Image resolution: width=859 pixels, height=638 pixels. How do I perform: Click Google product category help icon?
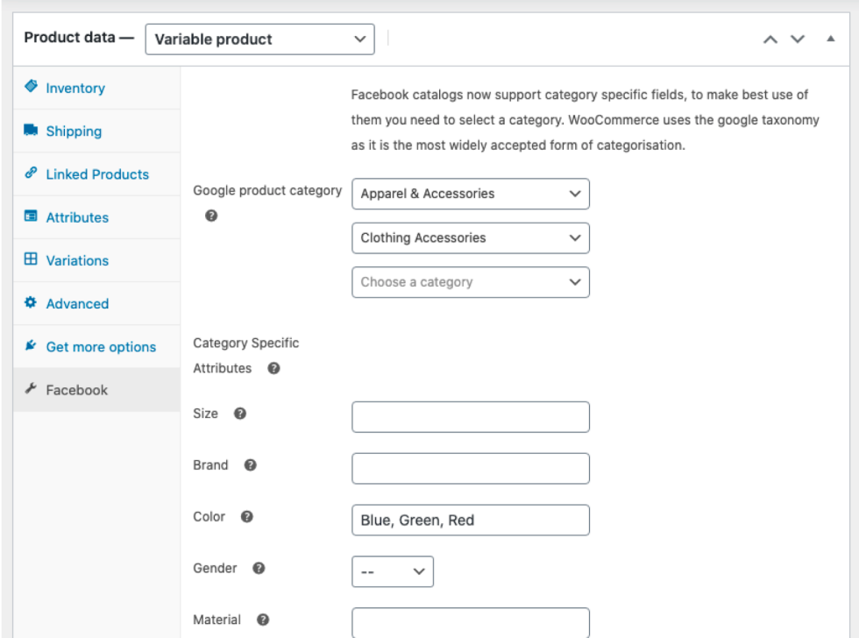(x=211, y=216)
